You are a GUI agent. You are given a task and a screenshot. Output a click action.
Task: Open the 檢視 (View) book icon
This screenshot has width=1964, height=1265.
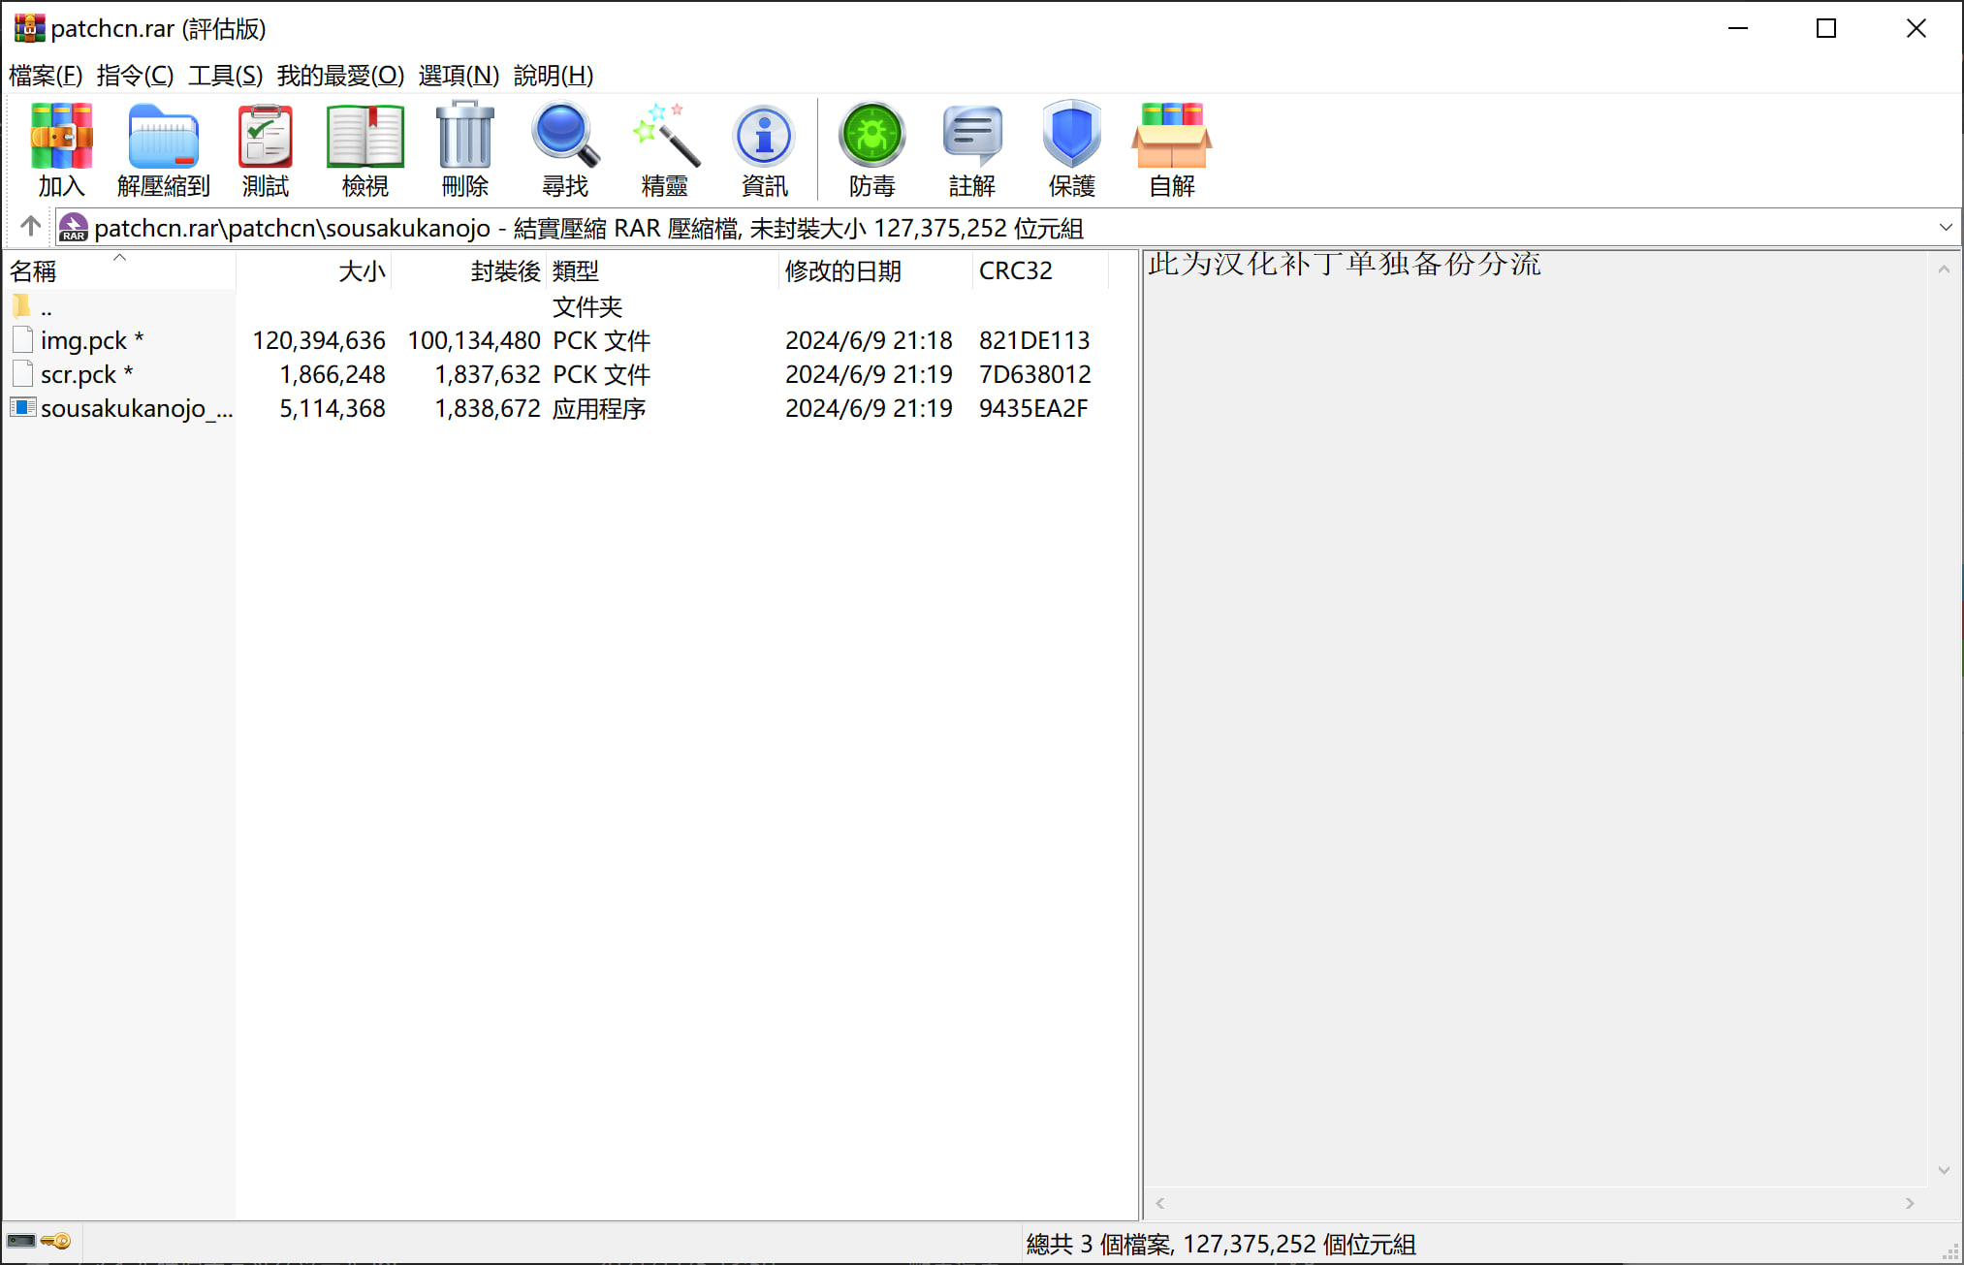(x=364, y=147)
